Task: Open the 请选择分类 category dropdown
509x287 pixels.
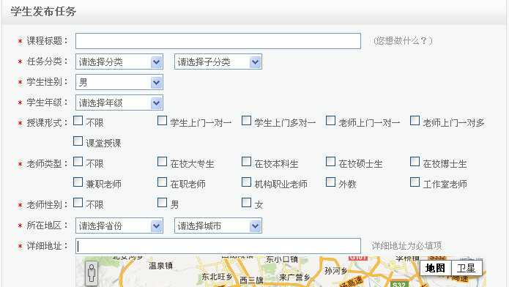Action: pyautogui.click(x=119, y=61)
